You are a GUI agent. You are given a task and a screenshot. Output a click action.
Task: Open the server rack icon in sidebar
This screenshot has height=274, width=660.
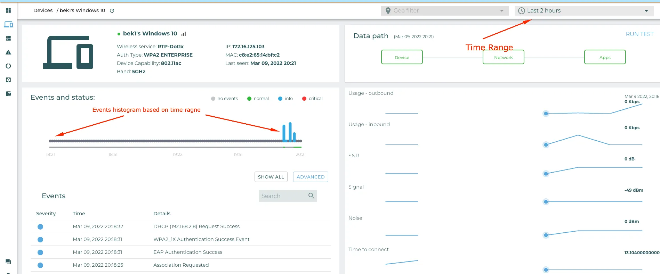click(x=8, y=38)
